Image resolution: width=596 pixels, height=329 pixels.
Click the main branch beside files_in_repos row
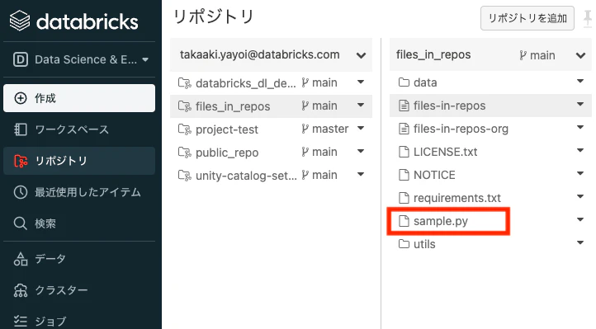[319, 106]
